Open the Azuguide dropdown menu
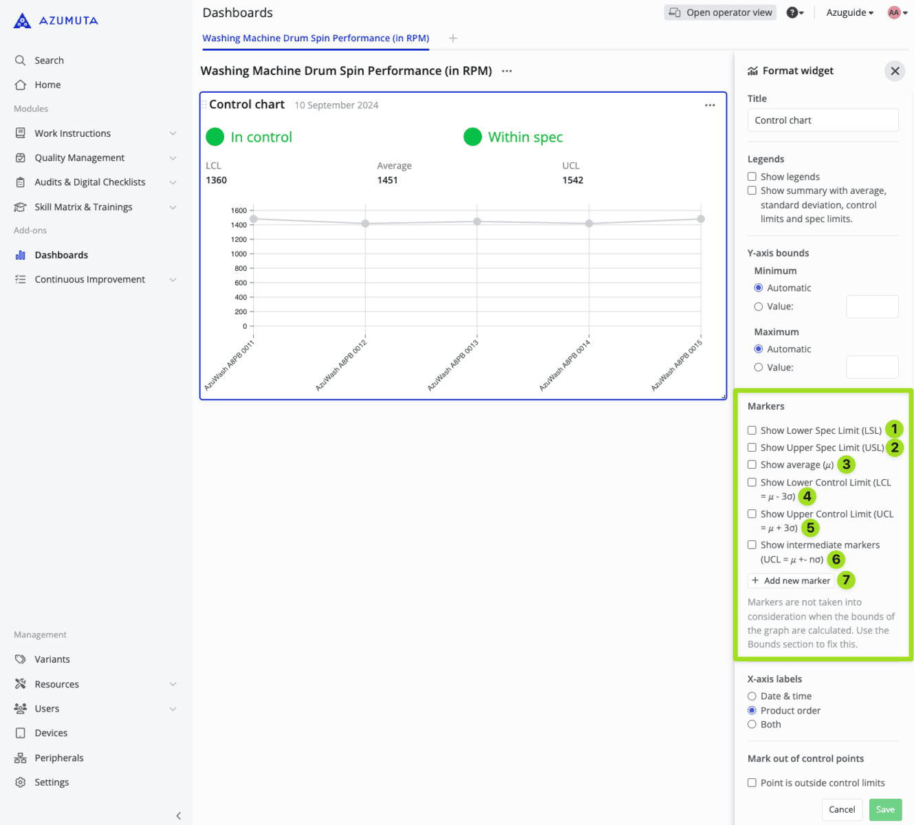 pos(849,12)
